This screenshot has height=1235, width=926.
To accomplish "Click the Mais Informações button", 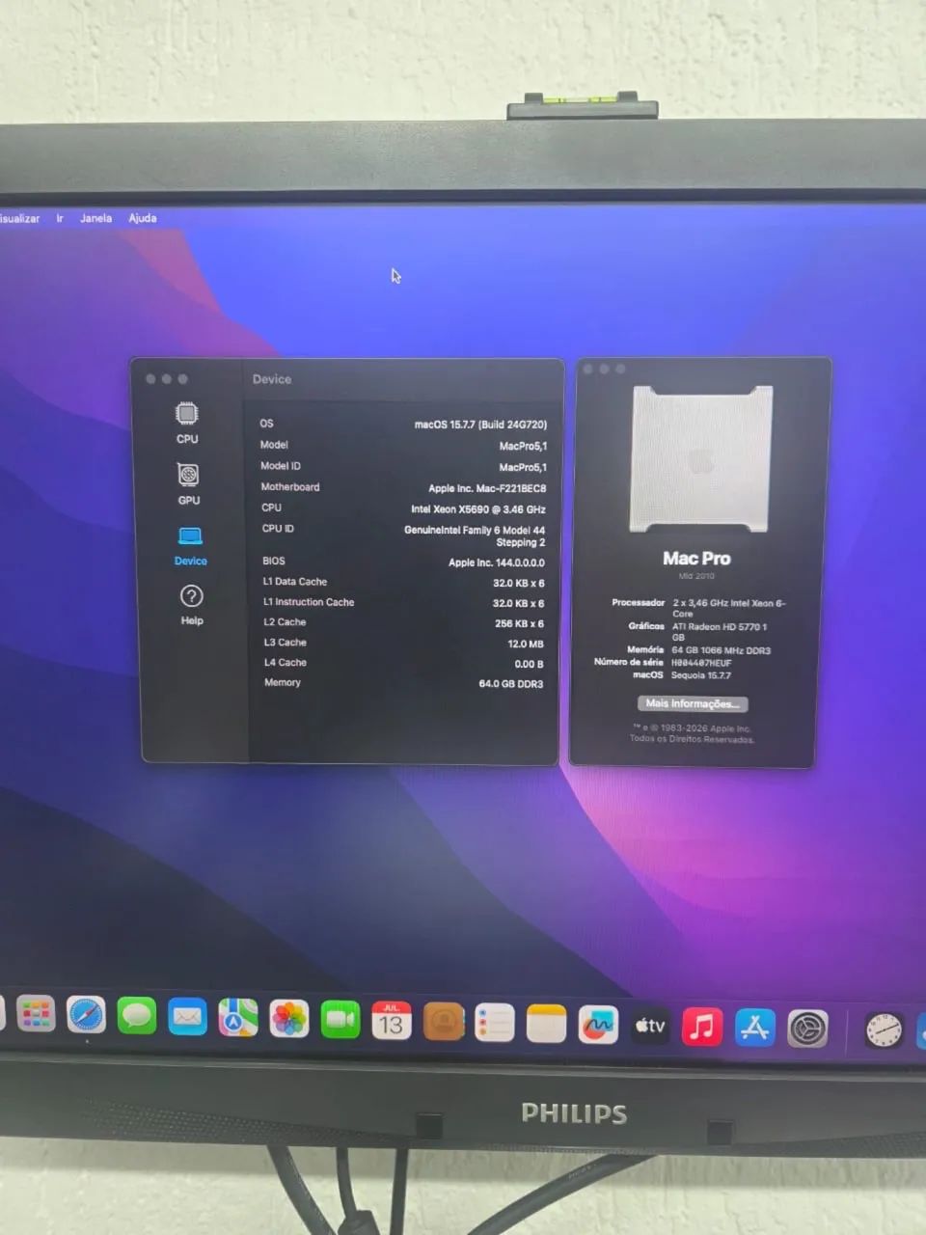I will tap(692, 703).
